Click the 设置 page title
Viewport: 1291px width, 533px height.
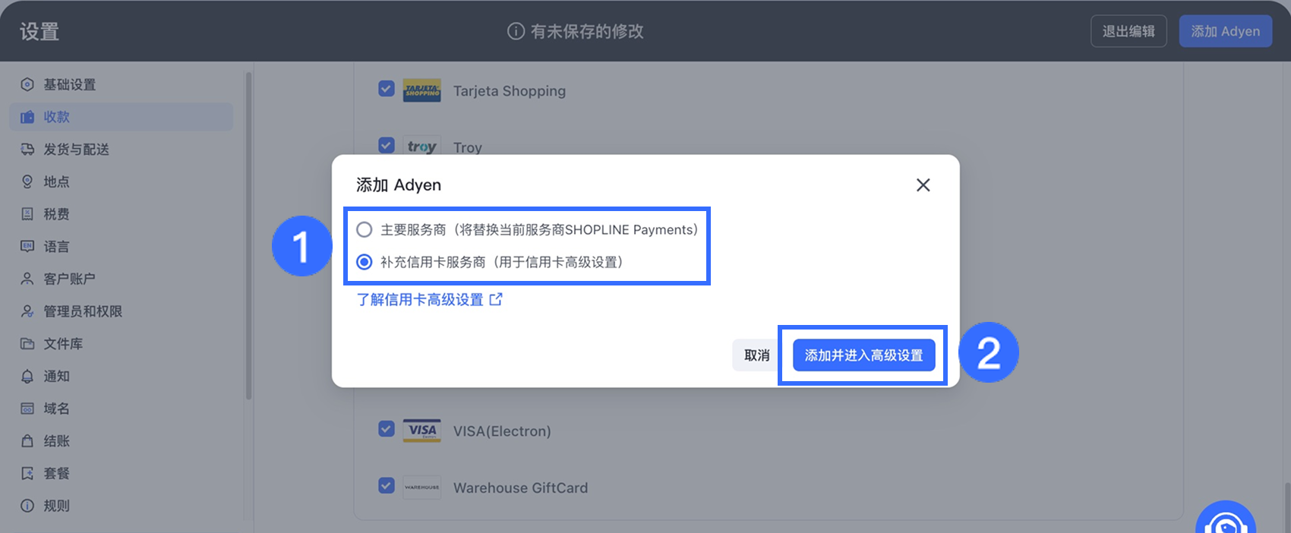click(x=39, y=31)
